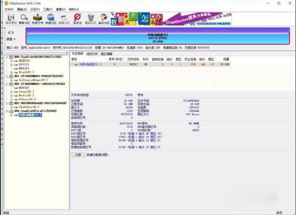Select the Format (格式化) toolbar icon
The width and height of the screenshot is (296, 215).
coord(77,19)
